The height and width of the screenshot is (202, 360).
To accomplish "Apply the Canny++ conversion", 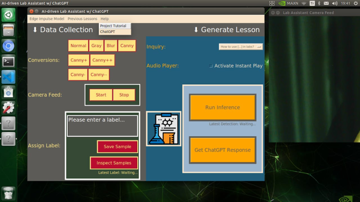I will (x=102, y=60).
